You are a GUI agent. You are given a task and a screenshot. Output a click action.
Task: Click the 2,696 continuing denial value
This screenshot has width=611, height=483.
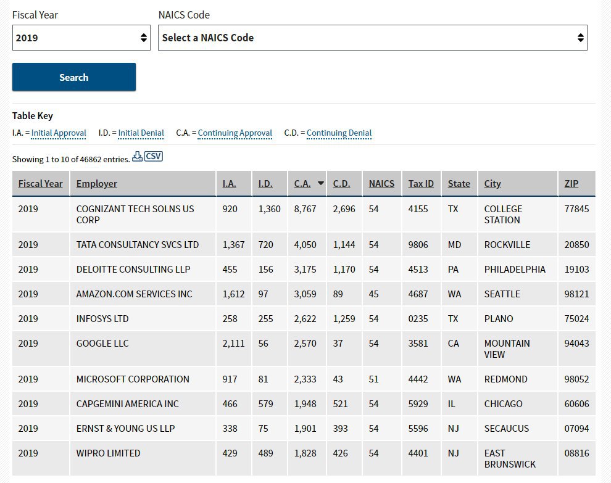(x=344, y=208)
